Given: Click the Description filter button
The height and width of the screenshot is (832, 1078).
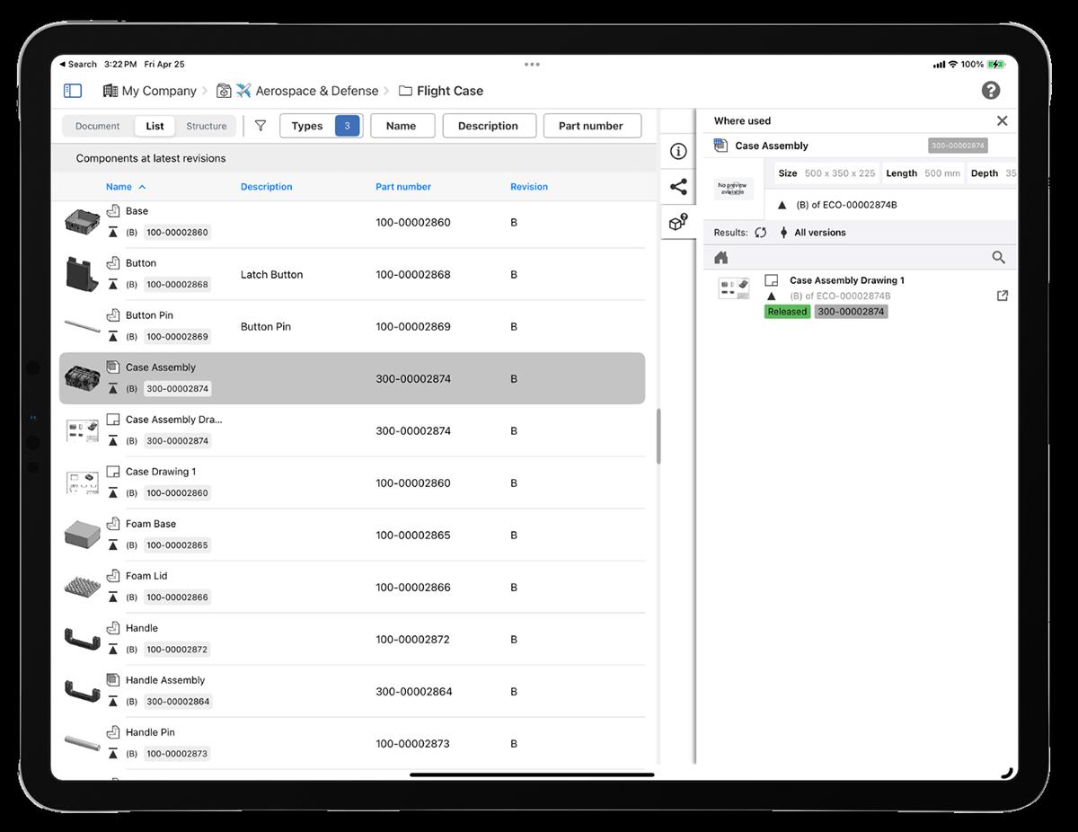Looking at the screenshot, I should pos(488,126).
